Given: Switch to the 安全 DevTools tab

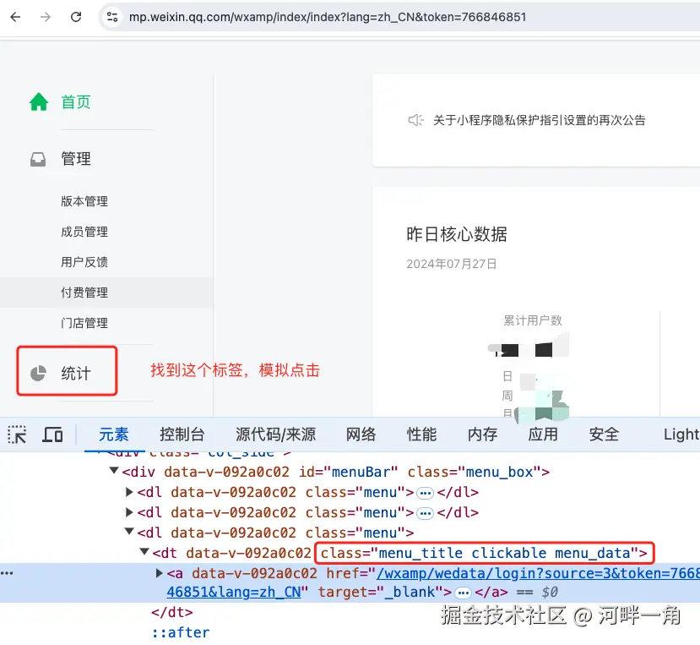Looking at the screenshot, I should point(604,435).
